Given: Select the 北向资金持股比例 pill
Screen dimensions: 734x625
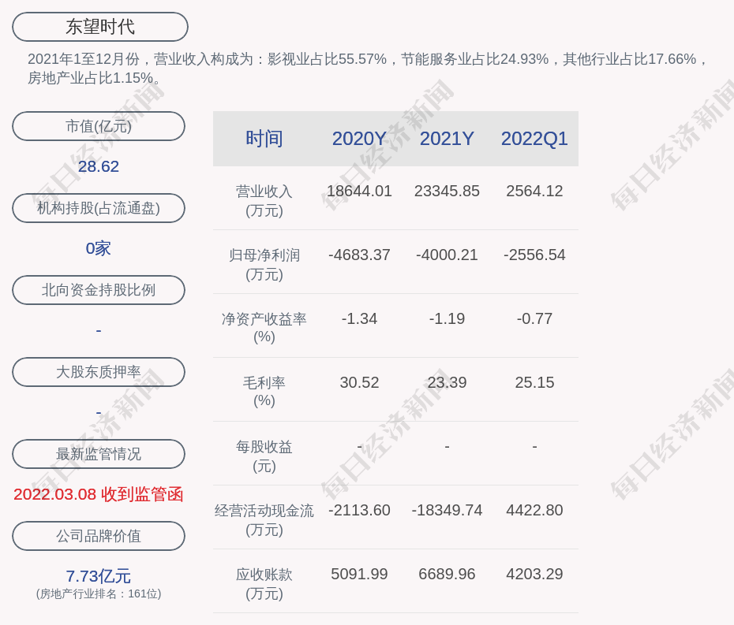Looking at the screenshot, I should (x=99, y=290).
